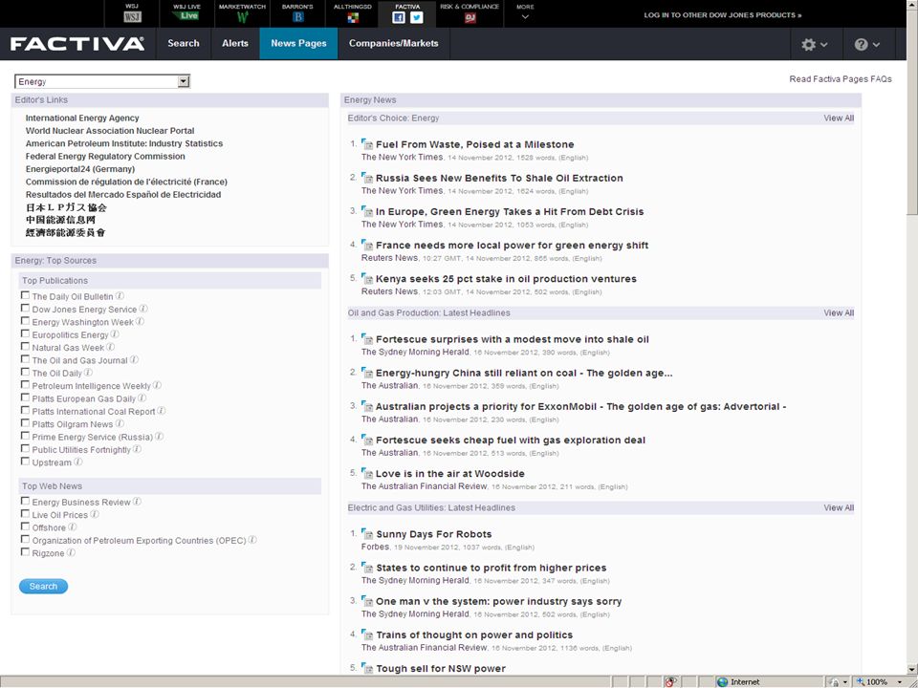Switch to the Search tab
The height and width of the screenshot is (688, 918).
(184, 43)
